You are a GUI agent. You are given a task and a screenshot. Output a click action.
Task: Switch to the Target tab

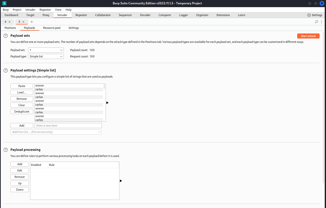(30, 15)
